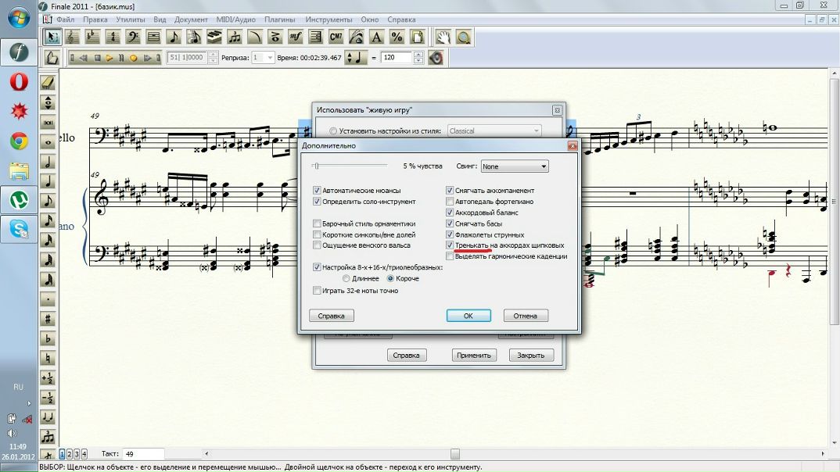Select the Zoom magnifier tool
Screen dimensions: 840x472
(464, 37)
